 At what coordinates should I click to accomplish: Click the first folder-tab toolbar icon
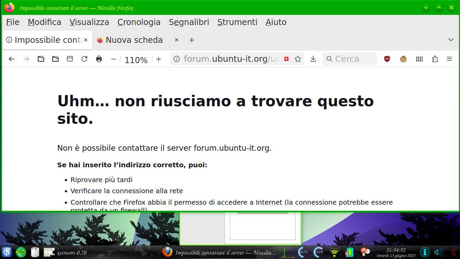point(41,59)
